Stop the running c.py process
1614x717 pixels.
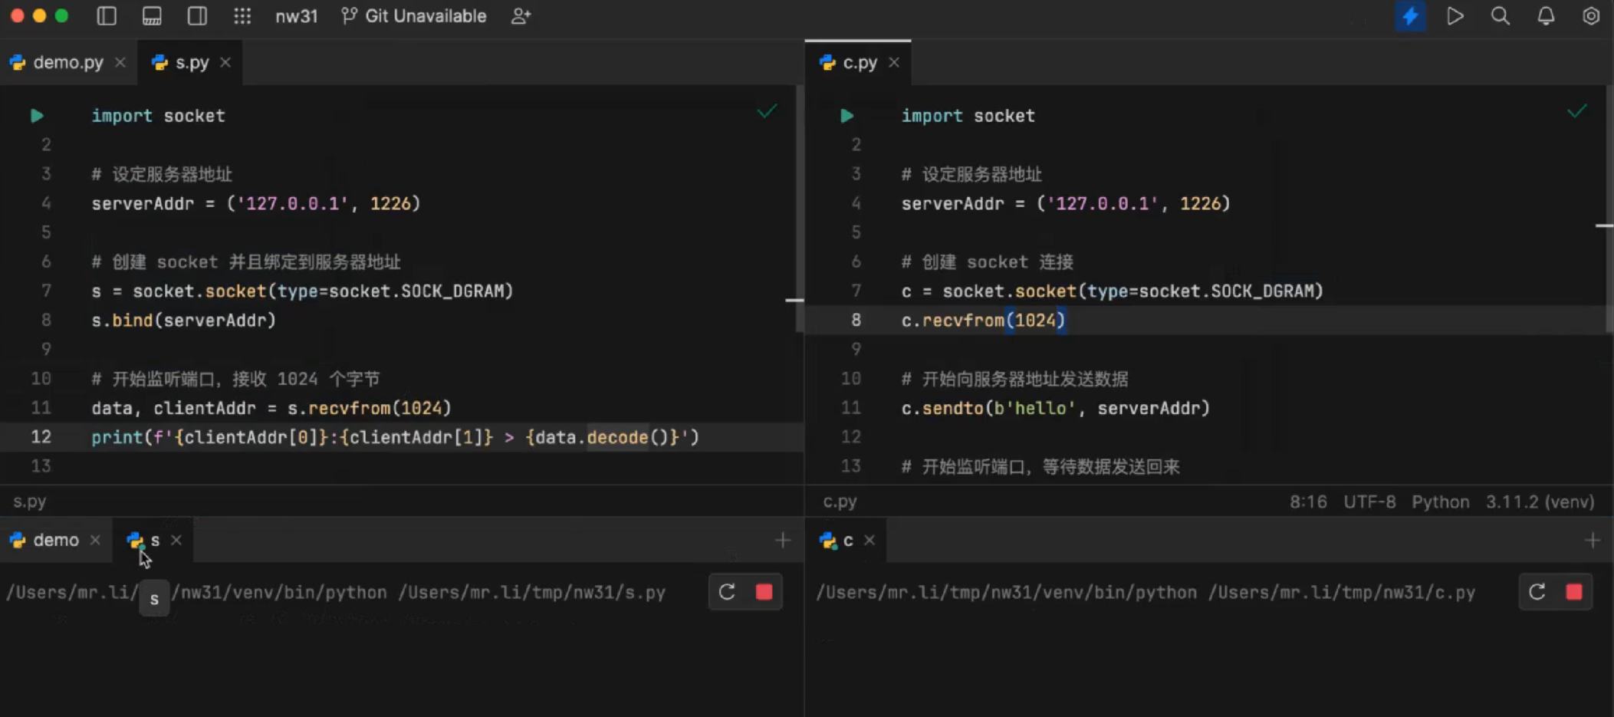[x=1574, y=592]
